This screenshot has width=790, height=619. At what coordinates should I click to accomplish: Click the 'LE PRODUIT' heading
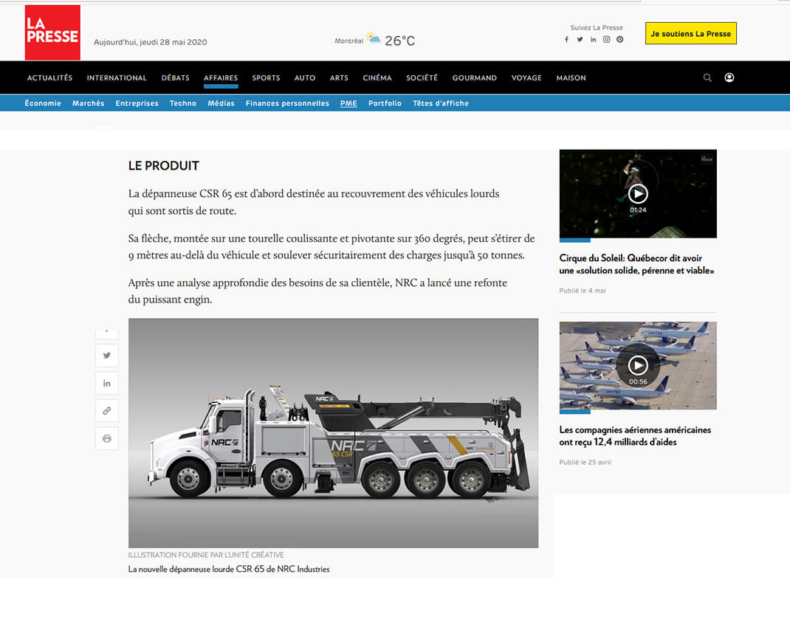tap(164, 166)
